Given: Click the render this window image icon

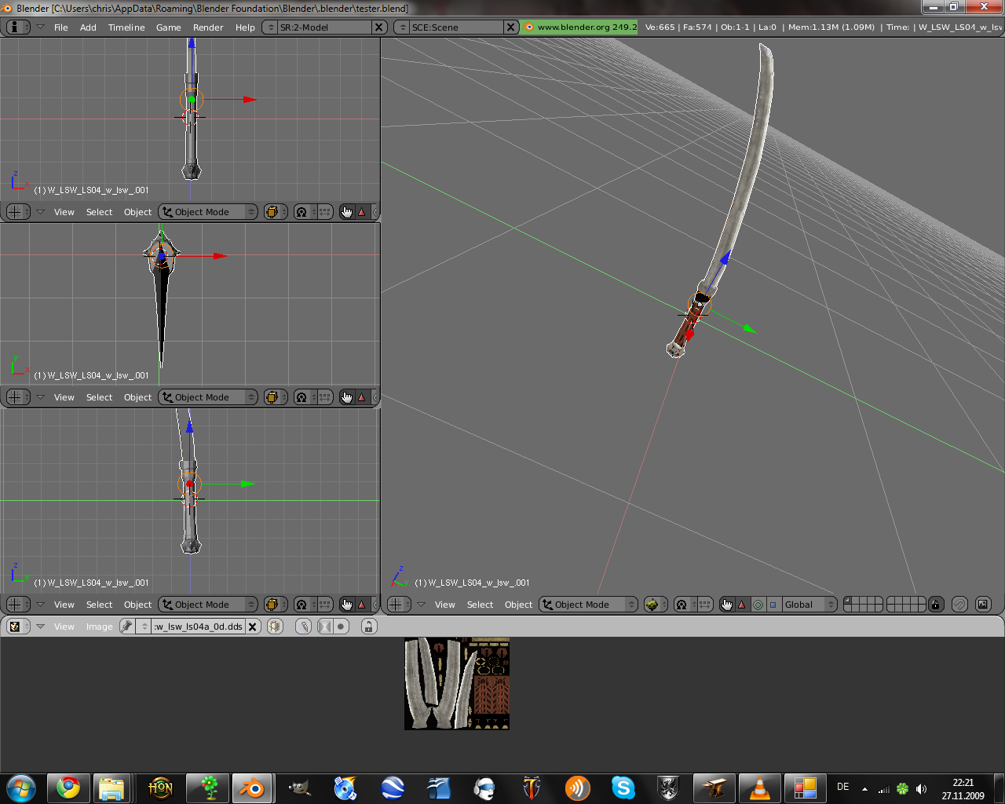Looking at the screenshot, I should 982,605.
